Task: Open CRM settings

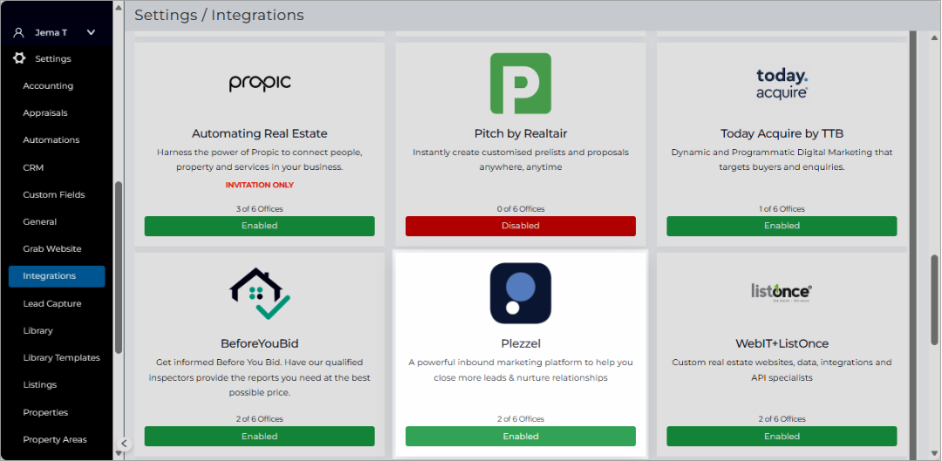Action: [x=33, y=167]
